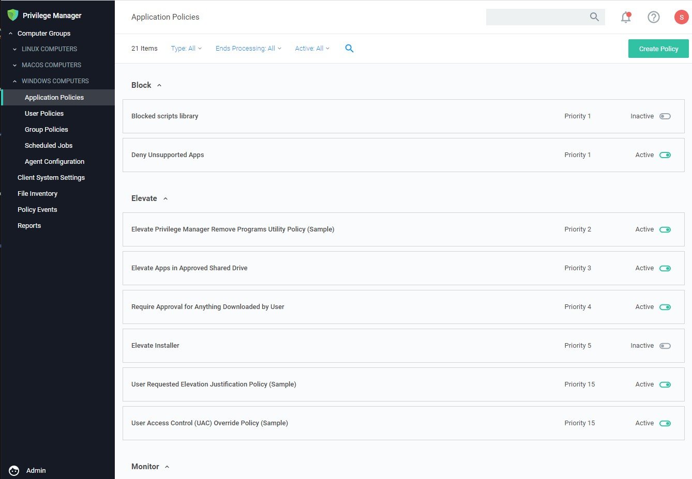692x479 pixels.
Task: Collapse Computer Groups tree node
Action: tap(10, 34)
